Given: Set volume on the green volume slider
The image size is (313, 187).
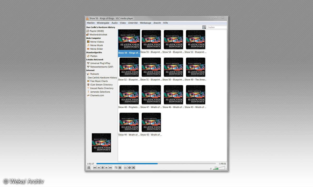Looking at the screenshot, I should pyautogui.click(x=219, y=168).
